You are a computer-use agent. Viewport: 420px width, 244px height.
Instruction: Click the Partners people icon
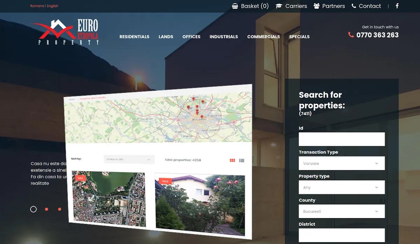(317, 6)
